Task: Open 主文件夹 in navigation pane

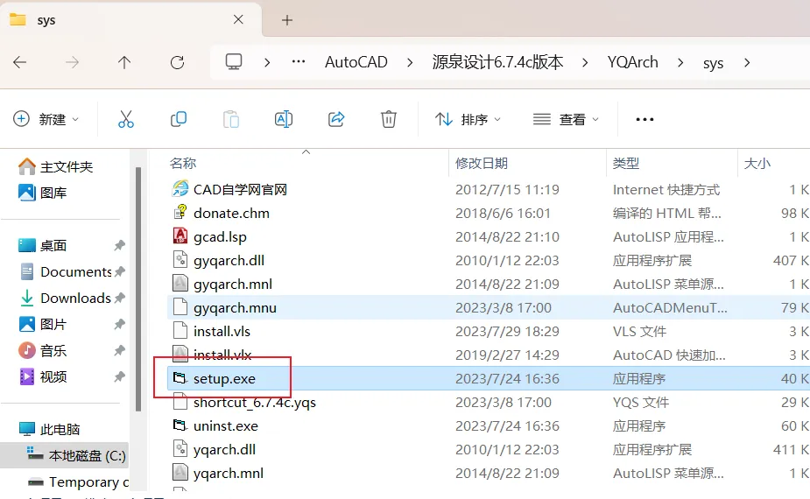Action: point(56,167)
